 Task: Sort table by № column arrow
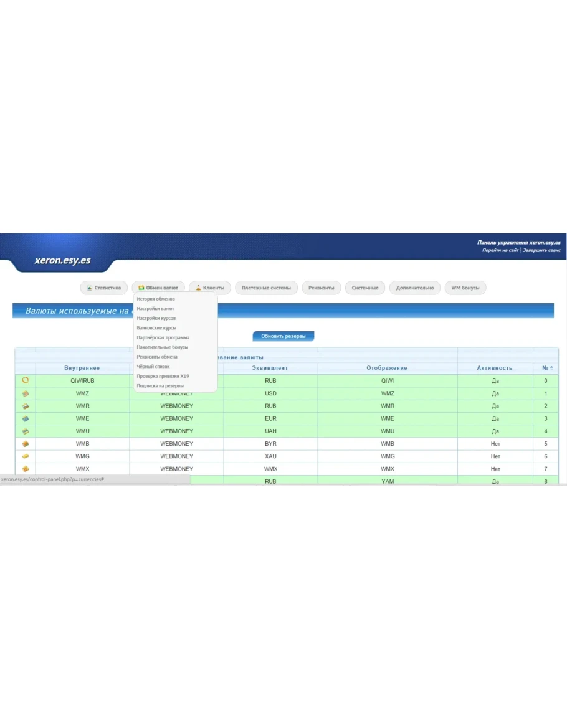click(551, 368)
